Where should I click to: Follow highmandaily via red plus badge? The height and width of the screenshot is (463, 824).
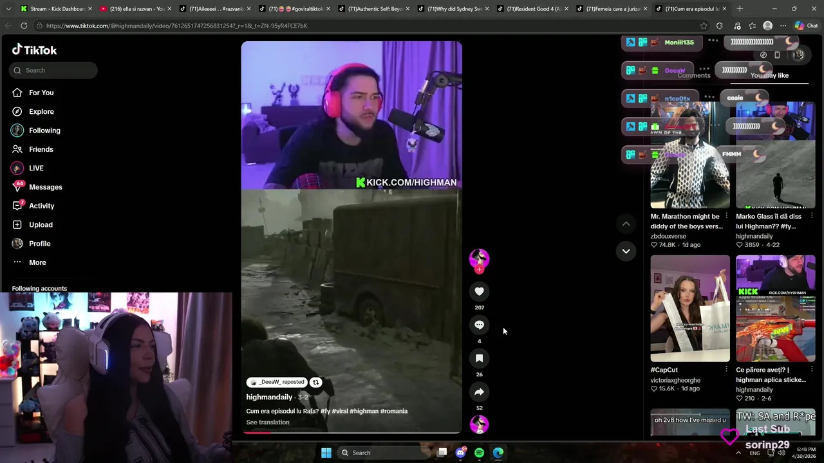[479, 269]
